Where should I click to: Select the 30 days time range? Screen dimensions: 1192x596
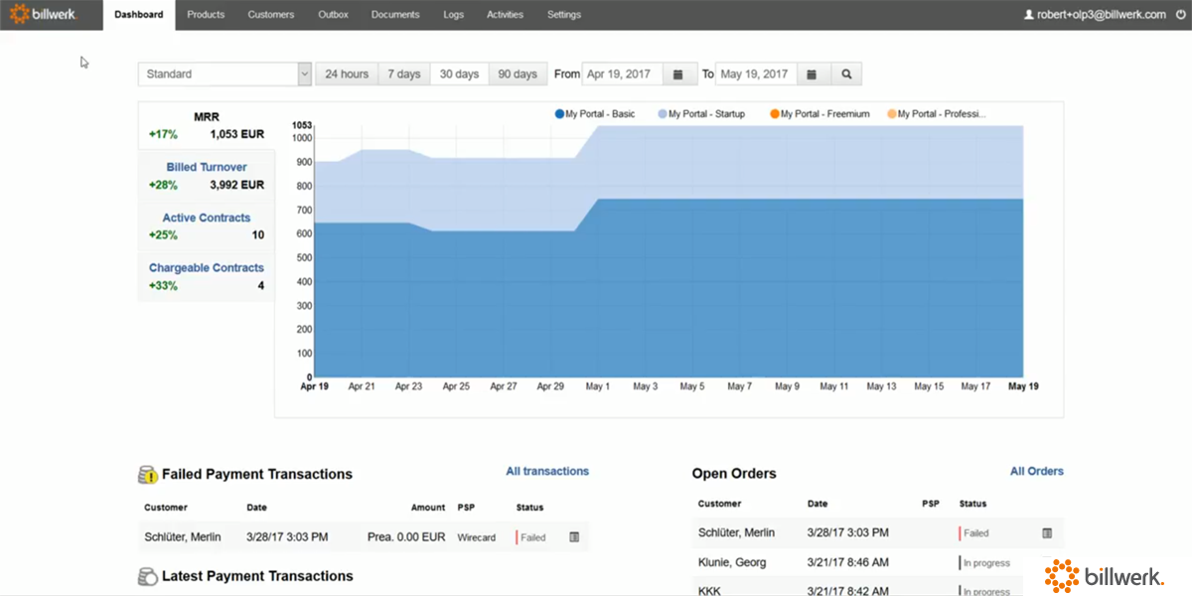pyautogui.click(x=459, y=74)
